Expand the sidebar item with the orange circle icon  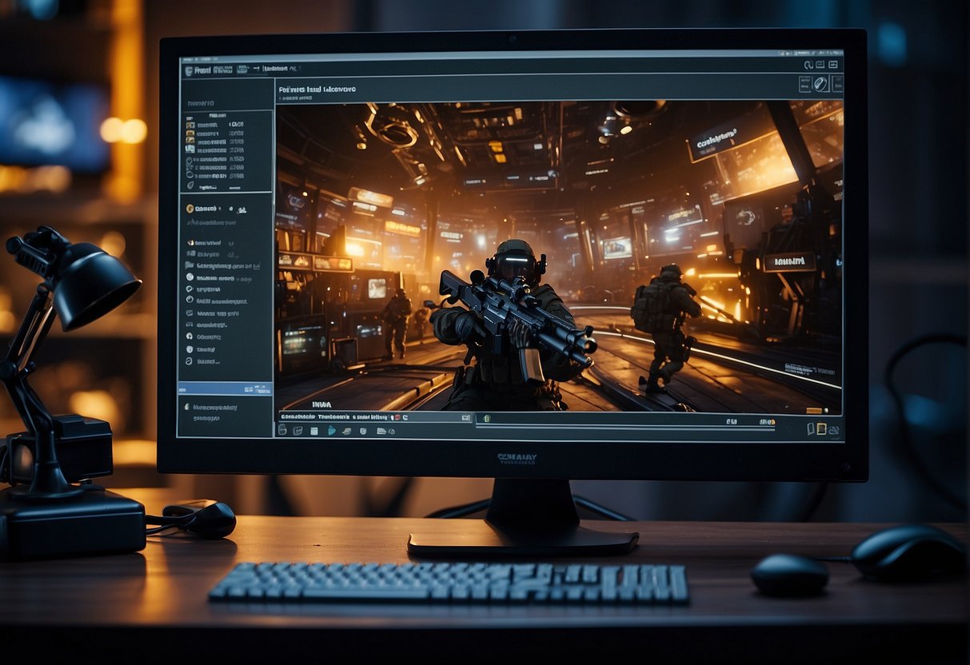pyautogui.click(x=190, y=209)
